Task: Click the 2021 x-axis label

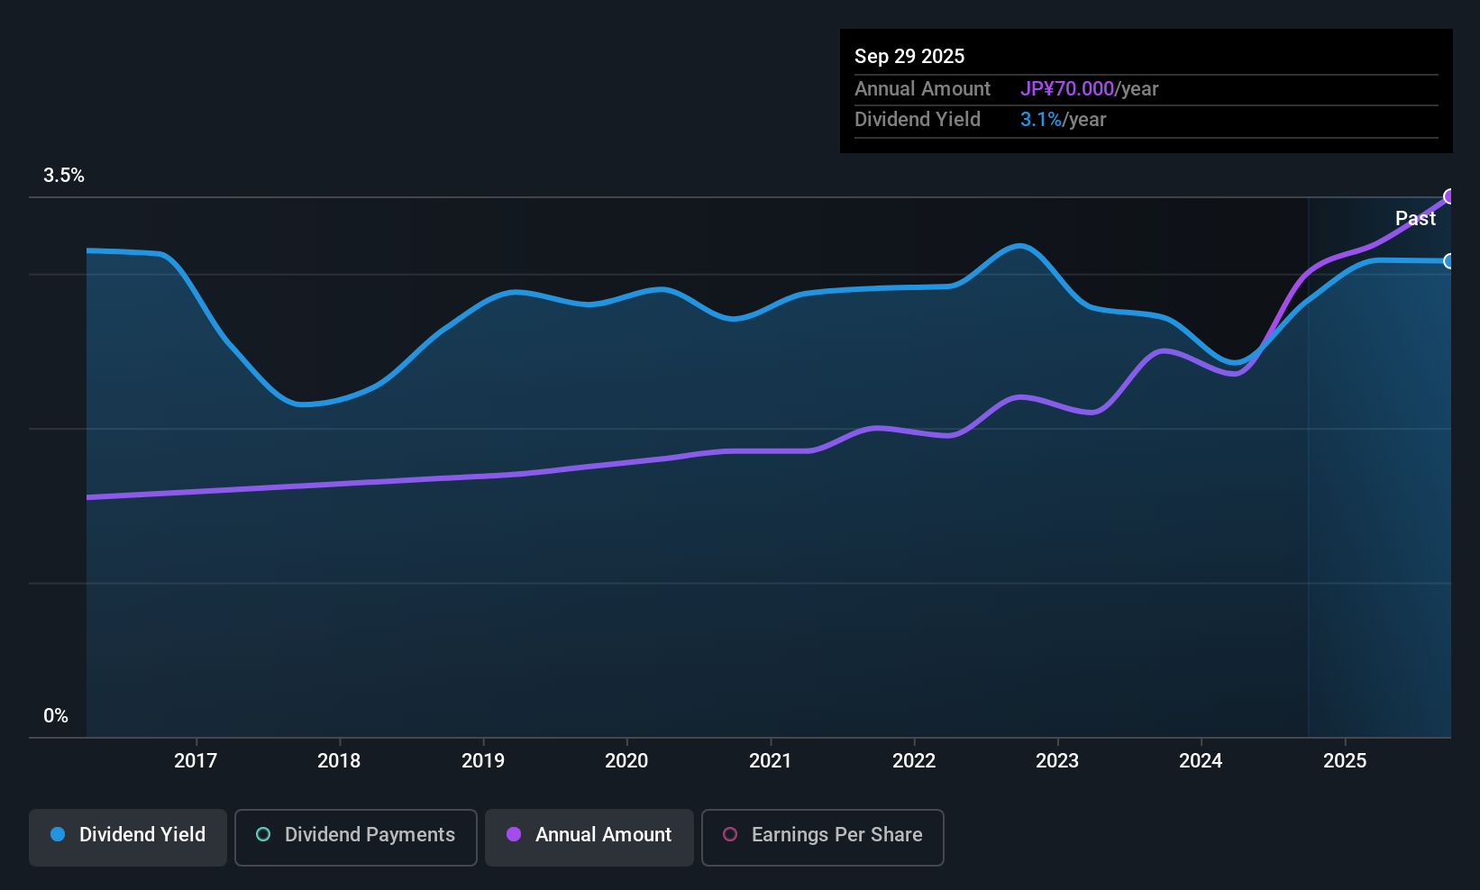Action: tap(771, 761)
